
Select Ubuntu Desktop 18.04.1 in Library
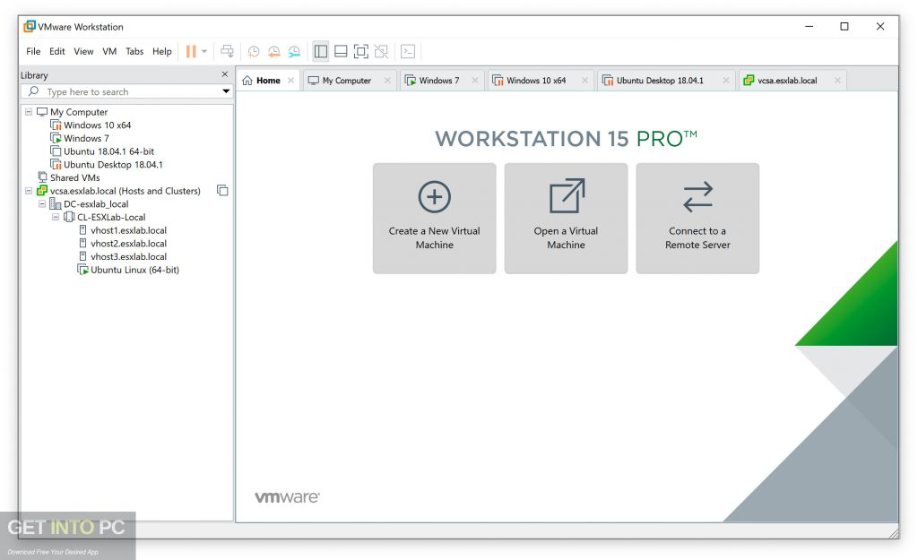[113, 165]
